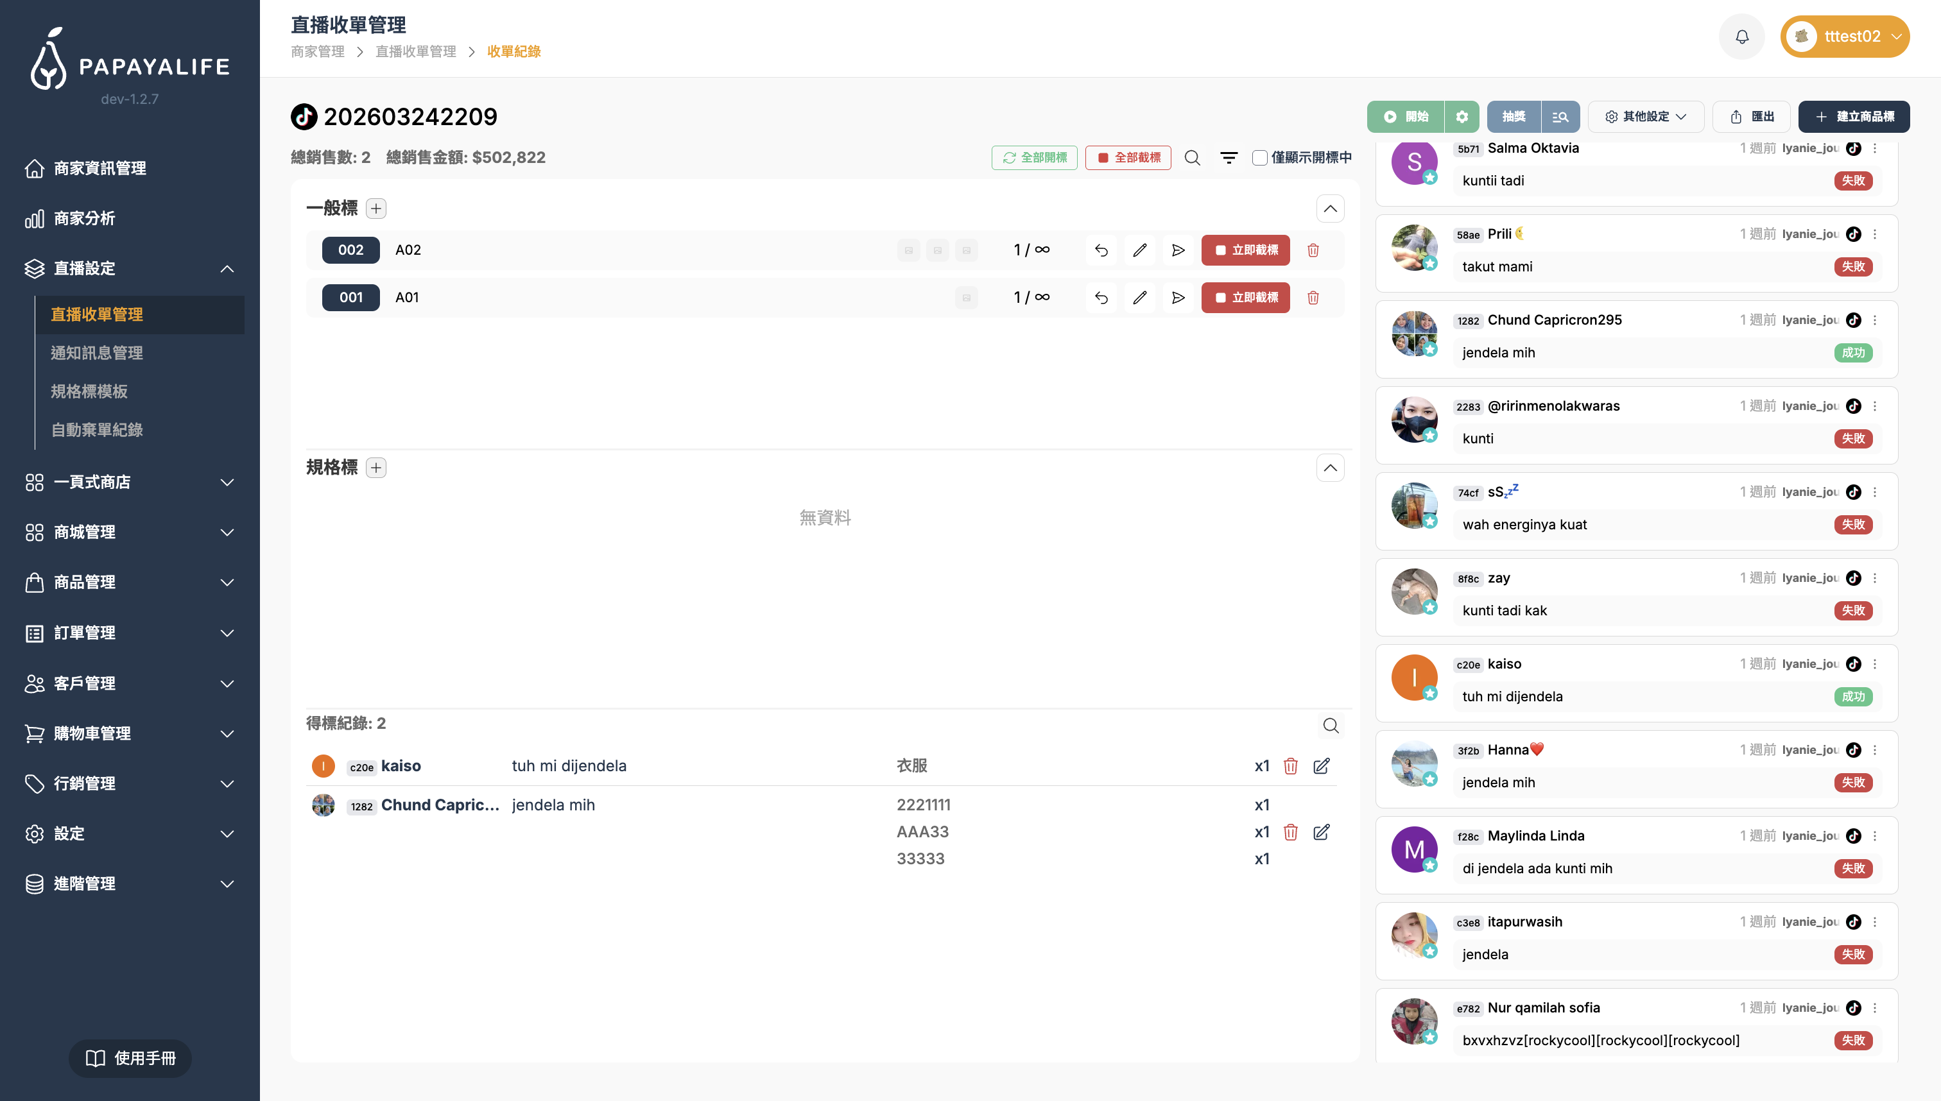The image size is (1941, 1101).
Task: Click the notification bell icon
Action: [x=1741, y=37]
